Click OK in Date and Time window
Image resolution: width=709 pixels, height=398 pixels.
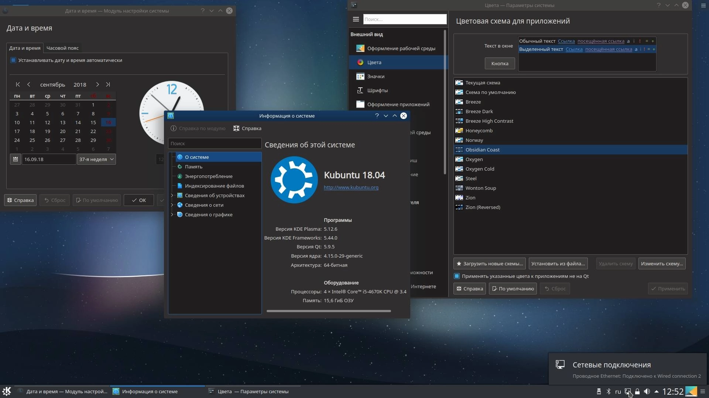point(139,200)
